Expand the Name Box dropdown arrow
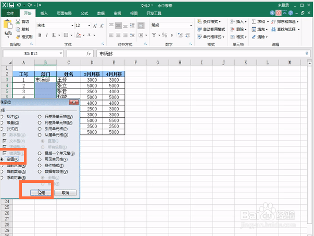Image resolution: width=314 pixels, height=236 pixels. [61, 54]
